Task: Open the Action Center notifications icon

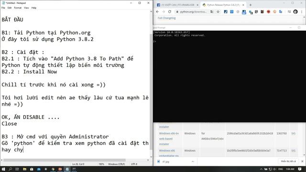Action: pos(300,169)
